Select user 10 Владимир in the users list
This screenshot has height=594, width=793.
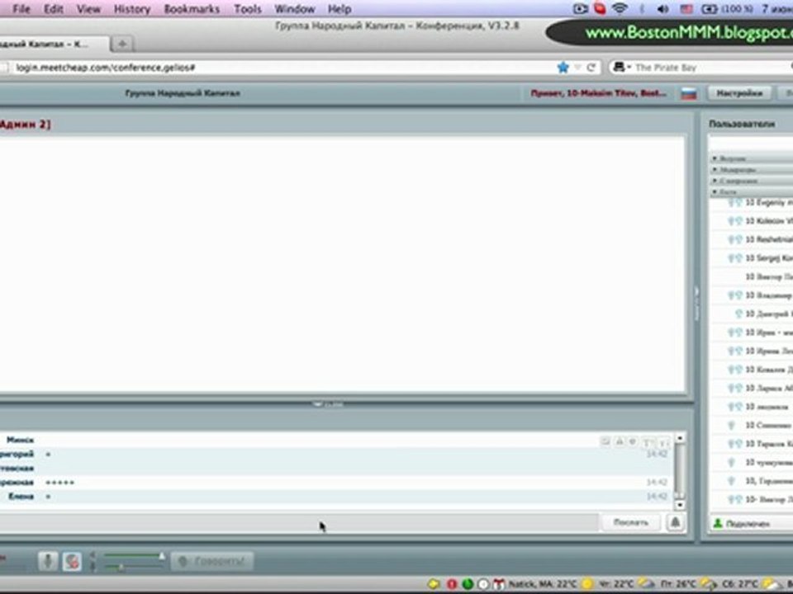[x=752, y=295]
